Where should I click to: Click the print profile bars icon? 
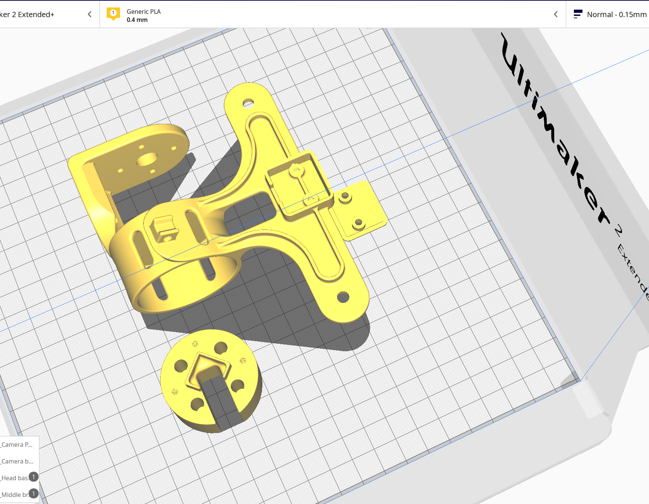pyautogui.click(x=578, y=14)
